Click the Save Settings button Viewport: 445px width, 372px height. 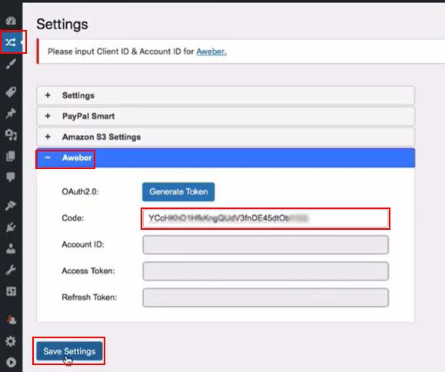coord(69,351)
